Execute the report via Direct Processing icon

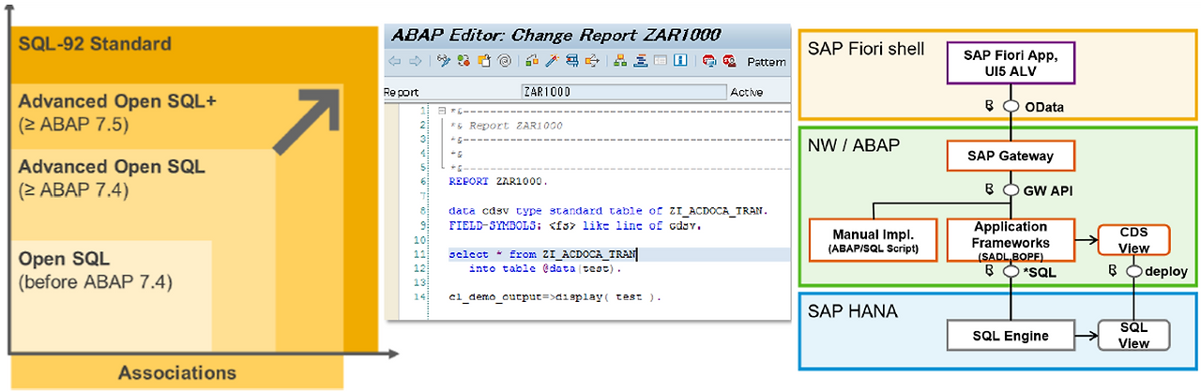[572, 61]
